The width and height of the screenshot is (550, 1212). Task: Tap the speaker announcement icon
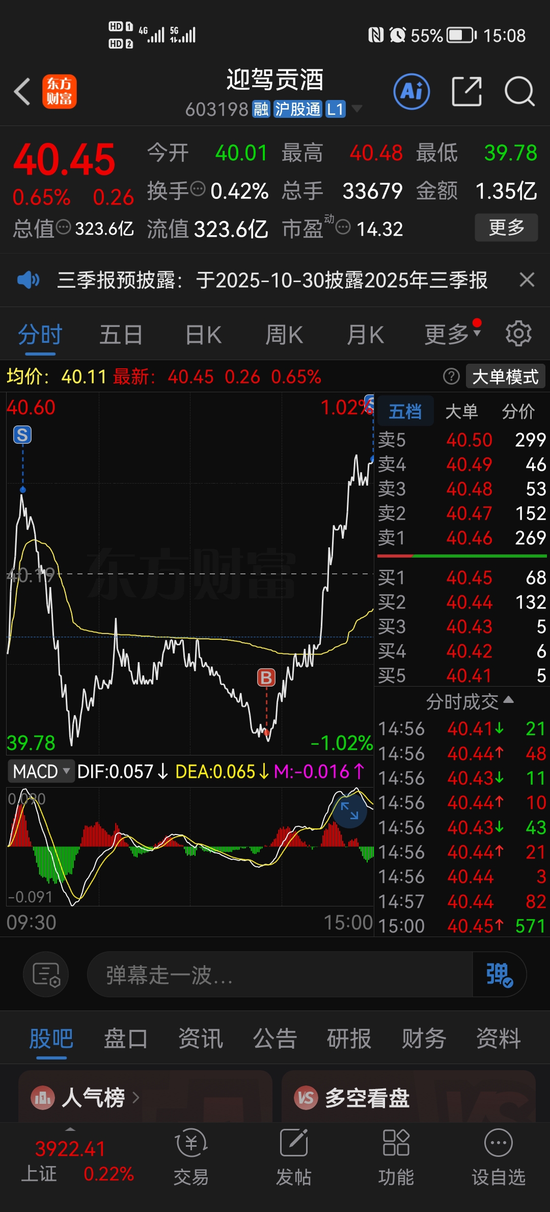click(x=29, y=280)
